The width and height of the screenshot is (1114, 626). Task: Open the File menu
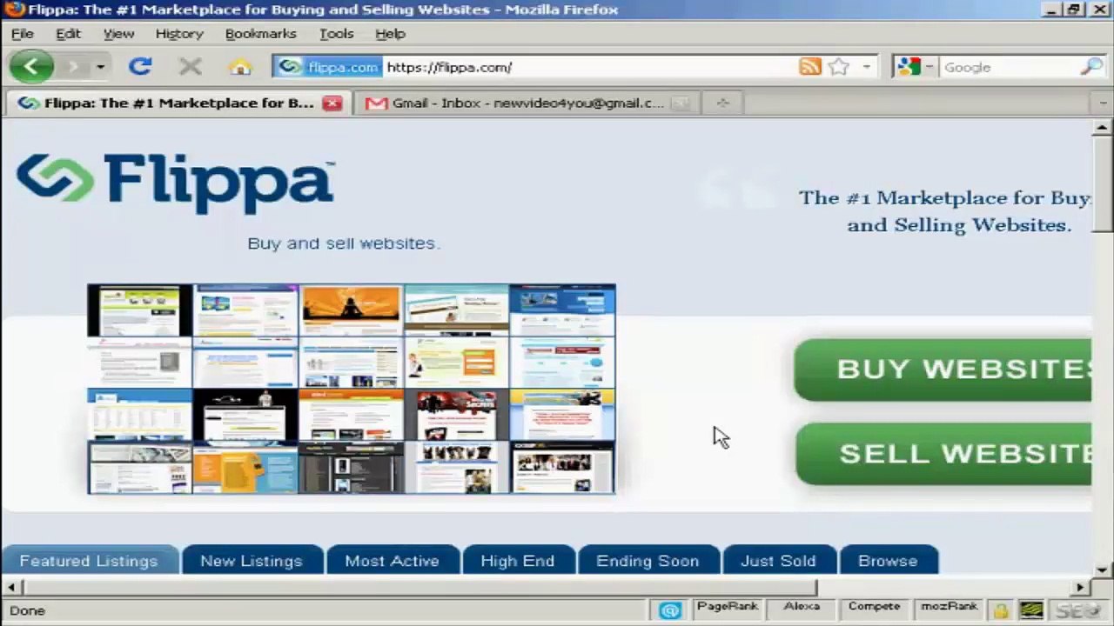22,33
